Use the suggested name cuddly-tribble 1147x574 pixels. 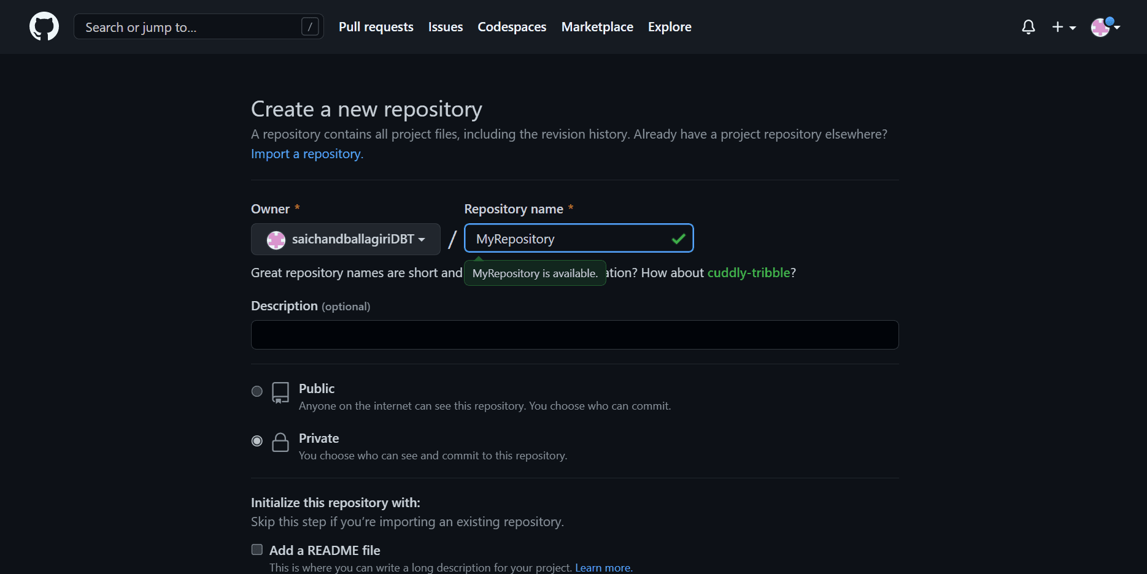click(749, 273)
